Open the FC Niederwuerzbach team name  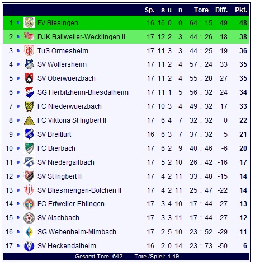69,106
